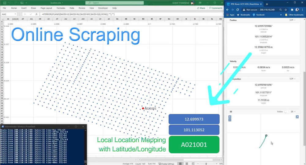
Task: Click the blue 12.699973 latitude shape
Action: pyautogui.click(x=194, y=119)
